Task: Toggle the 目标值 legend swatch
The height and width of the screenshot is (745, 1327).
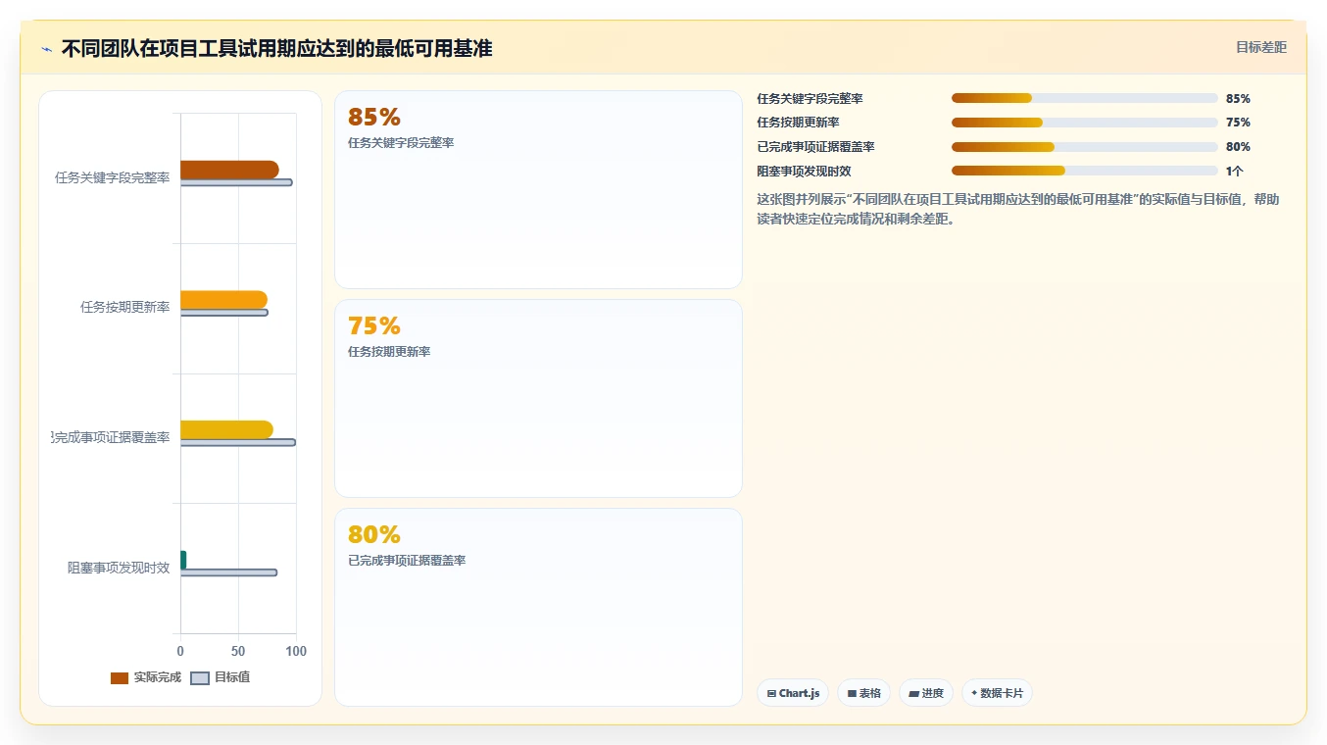Action: tap(200, 678)
